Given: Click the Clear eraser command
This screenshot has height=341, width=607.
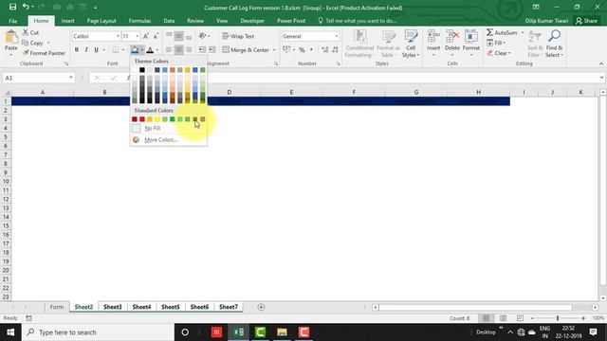Looking at the screenshot, I should pos(499,53).
